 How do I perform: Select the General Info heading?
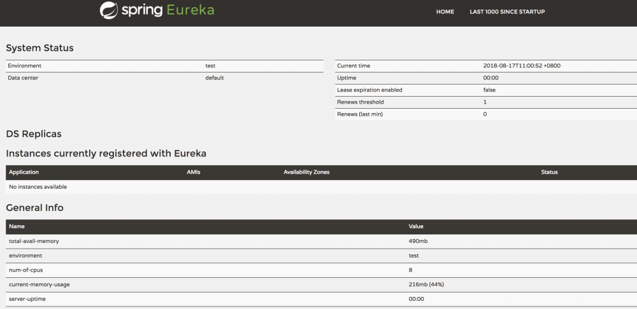click(34, 208)
